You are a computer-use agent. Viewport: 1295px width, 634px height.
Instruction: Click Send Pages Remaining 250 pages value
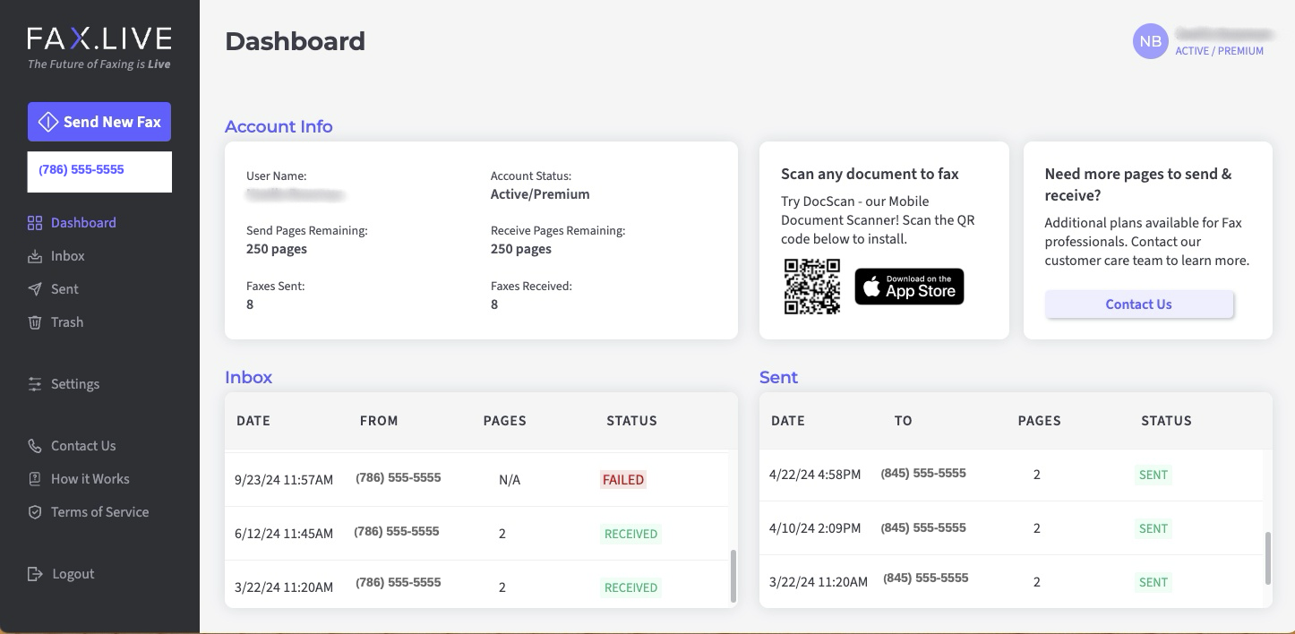click(277, 249)
